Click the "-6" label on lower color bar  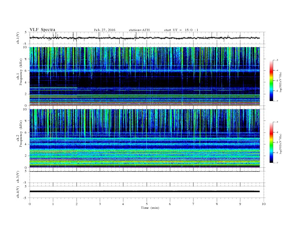pos(277,153)
